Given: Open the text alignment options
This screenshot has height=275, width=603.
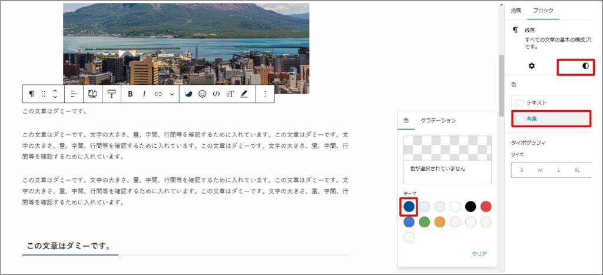Looking at the screenshot, I should (74, 94).
